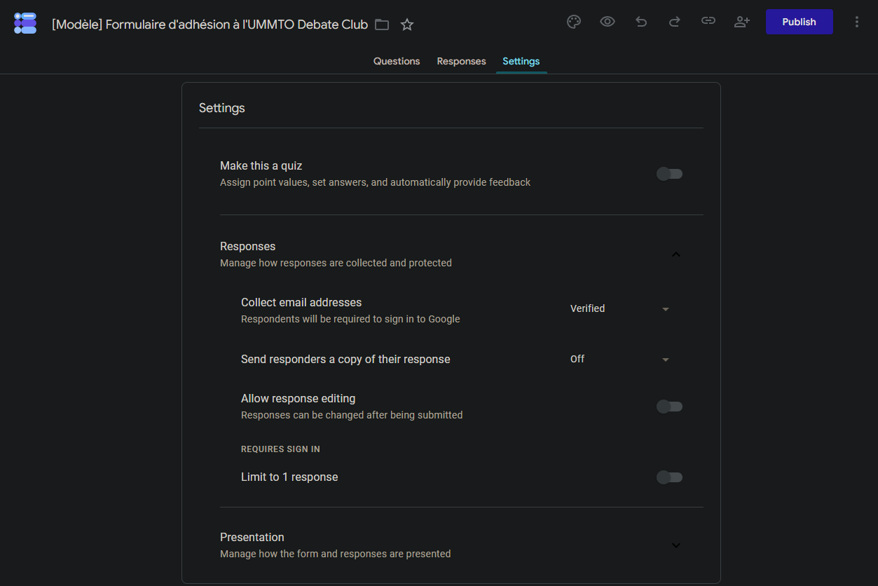
Task: Expand the Presentation section
Action: coord(676,545)
